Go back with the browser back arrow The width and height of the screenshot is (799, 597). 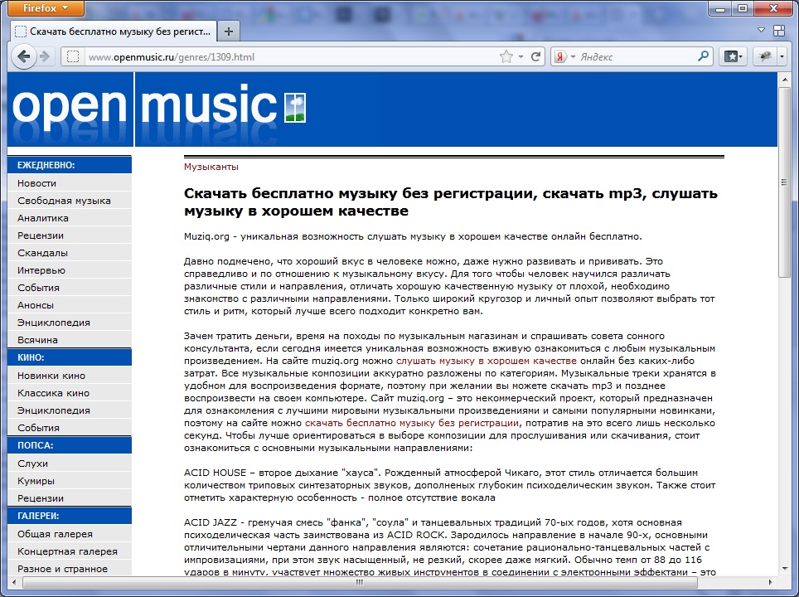(23, 56)
